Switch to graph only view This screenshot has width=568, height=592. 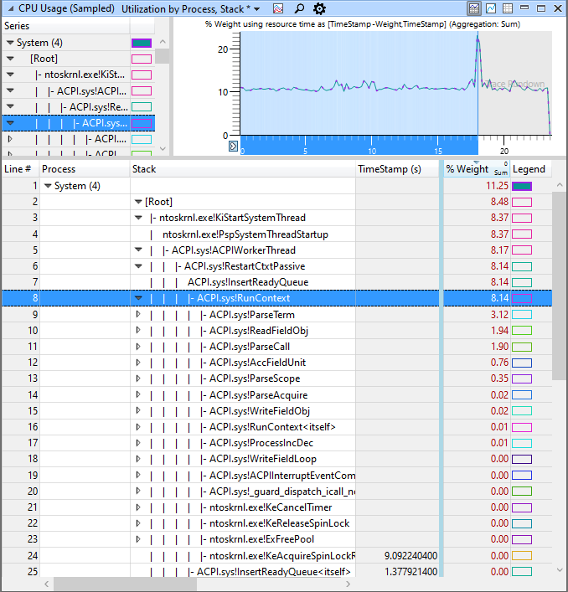coord(491,8)
